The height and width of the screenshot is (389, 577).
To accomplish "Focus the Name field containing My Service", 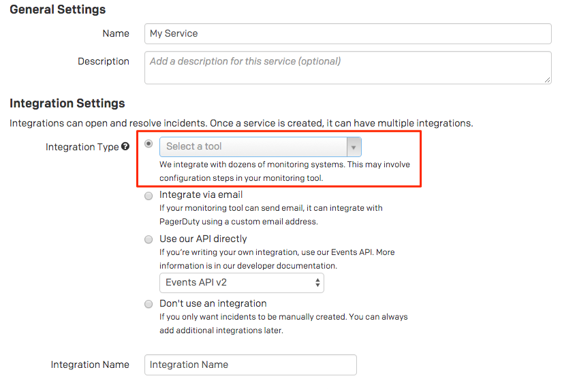I will tap(347, 34).
